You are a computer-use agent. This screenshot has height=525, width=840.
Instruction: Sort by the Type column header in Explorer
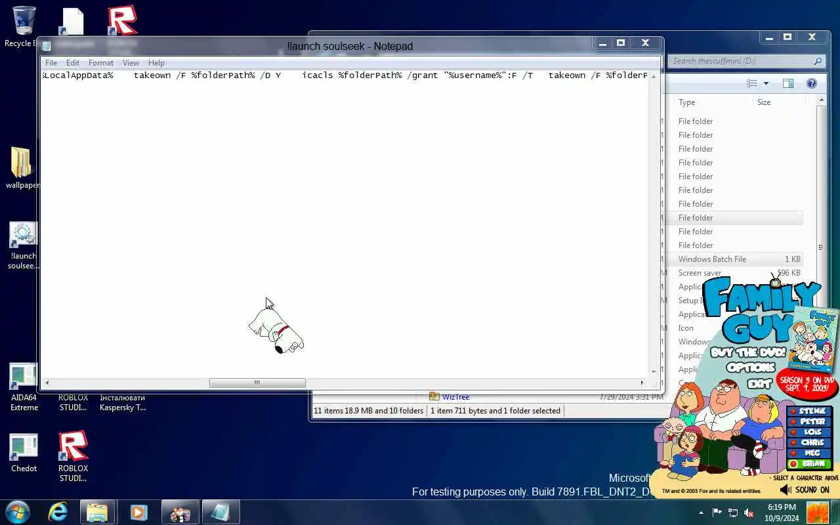[713, 102]
